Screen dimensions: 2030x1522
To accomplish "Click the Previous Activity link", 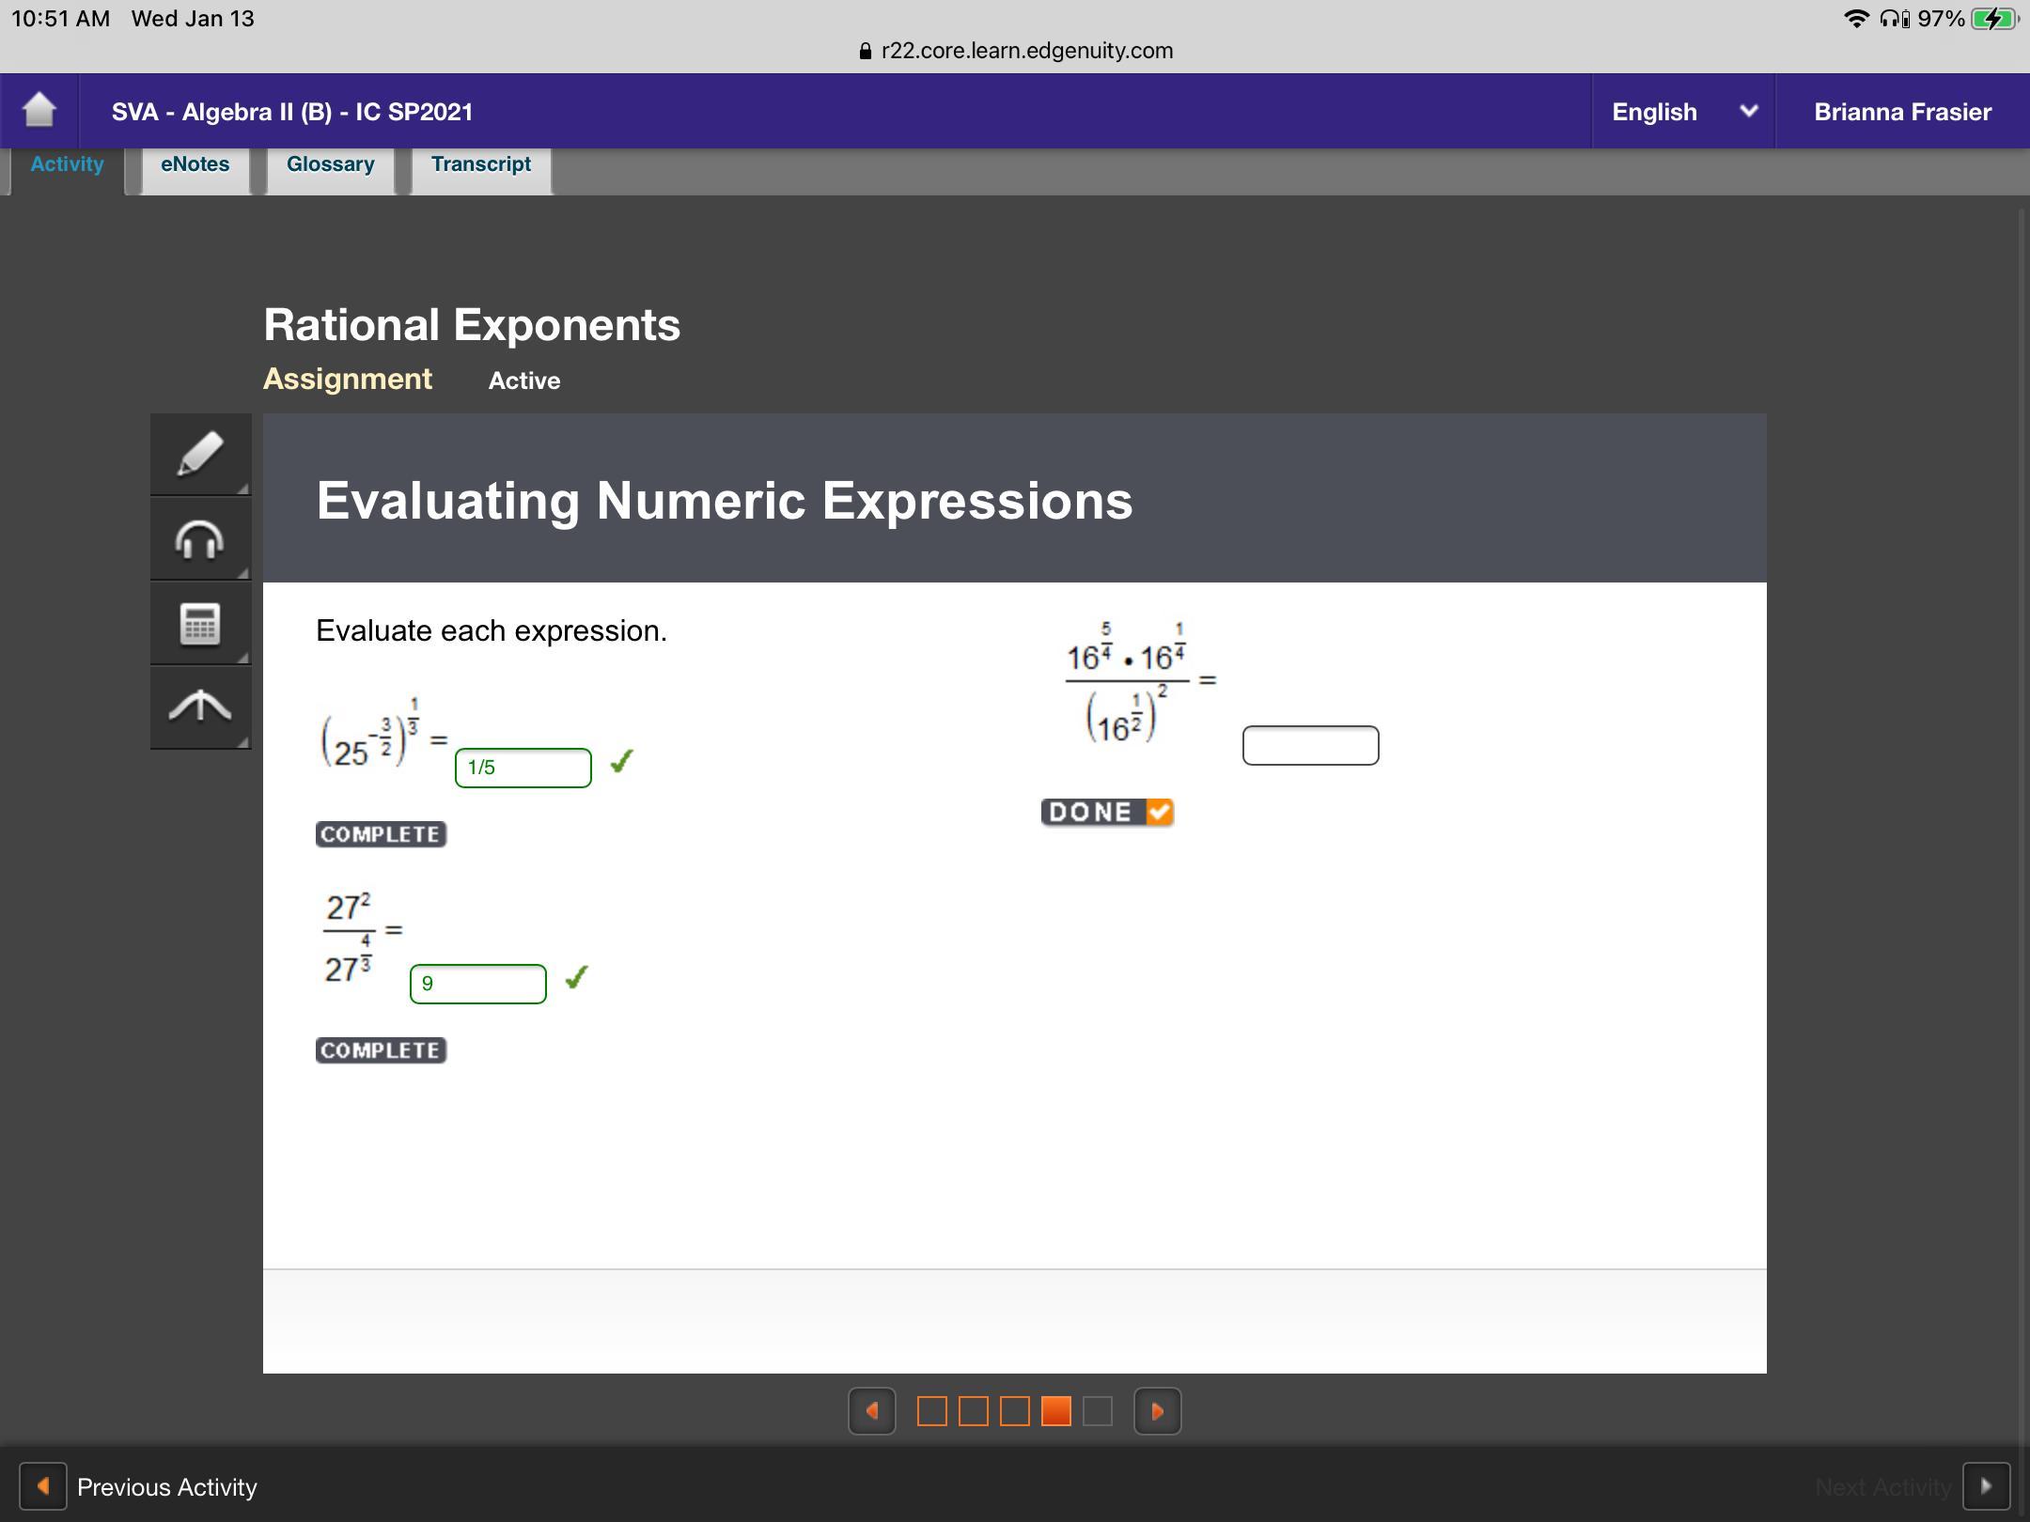I will coord(166,1487).
